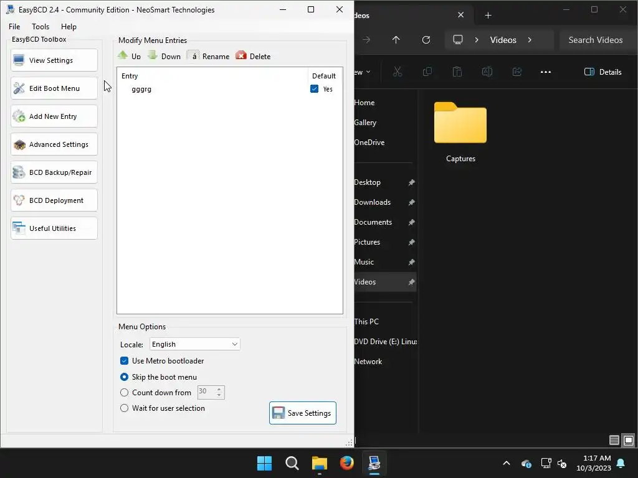Move entry Up with green arrow
This screenshot has height=478, width=638.
point(129,56)
